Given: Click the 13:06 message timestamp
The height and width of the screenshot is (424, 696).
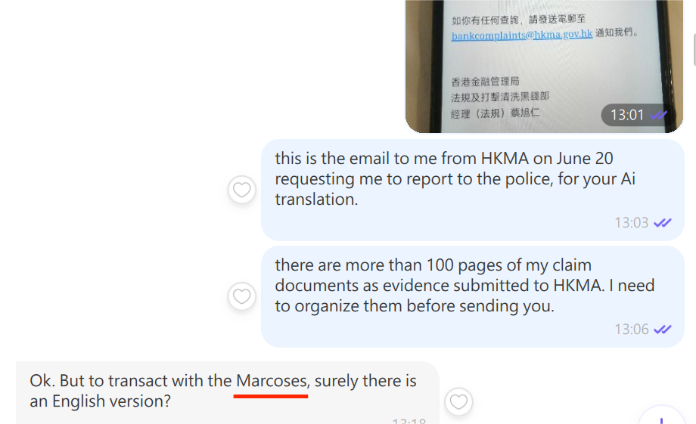Looking at the screenshot, I should tap(631, 330).
